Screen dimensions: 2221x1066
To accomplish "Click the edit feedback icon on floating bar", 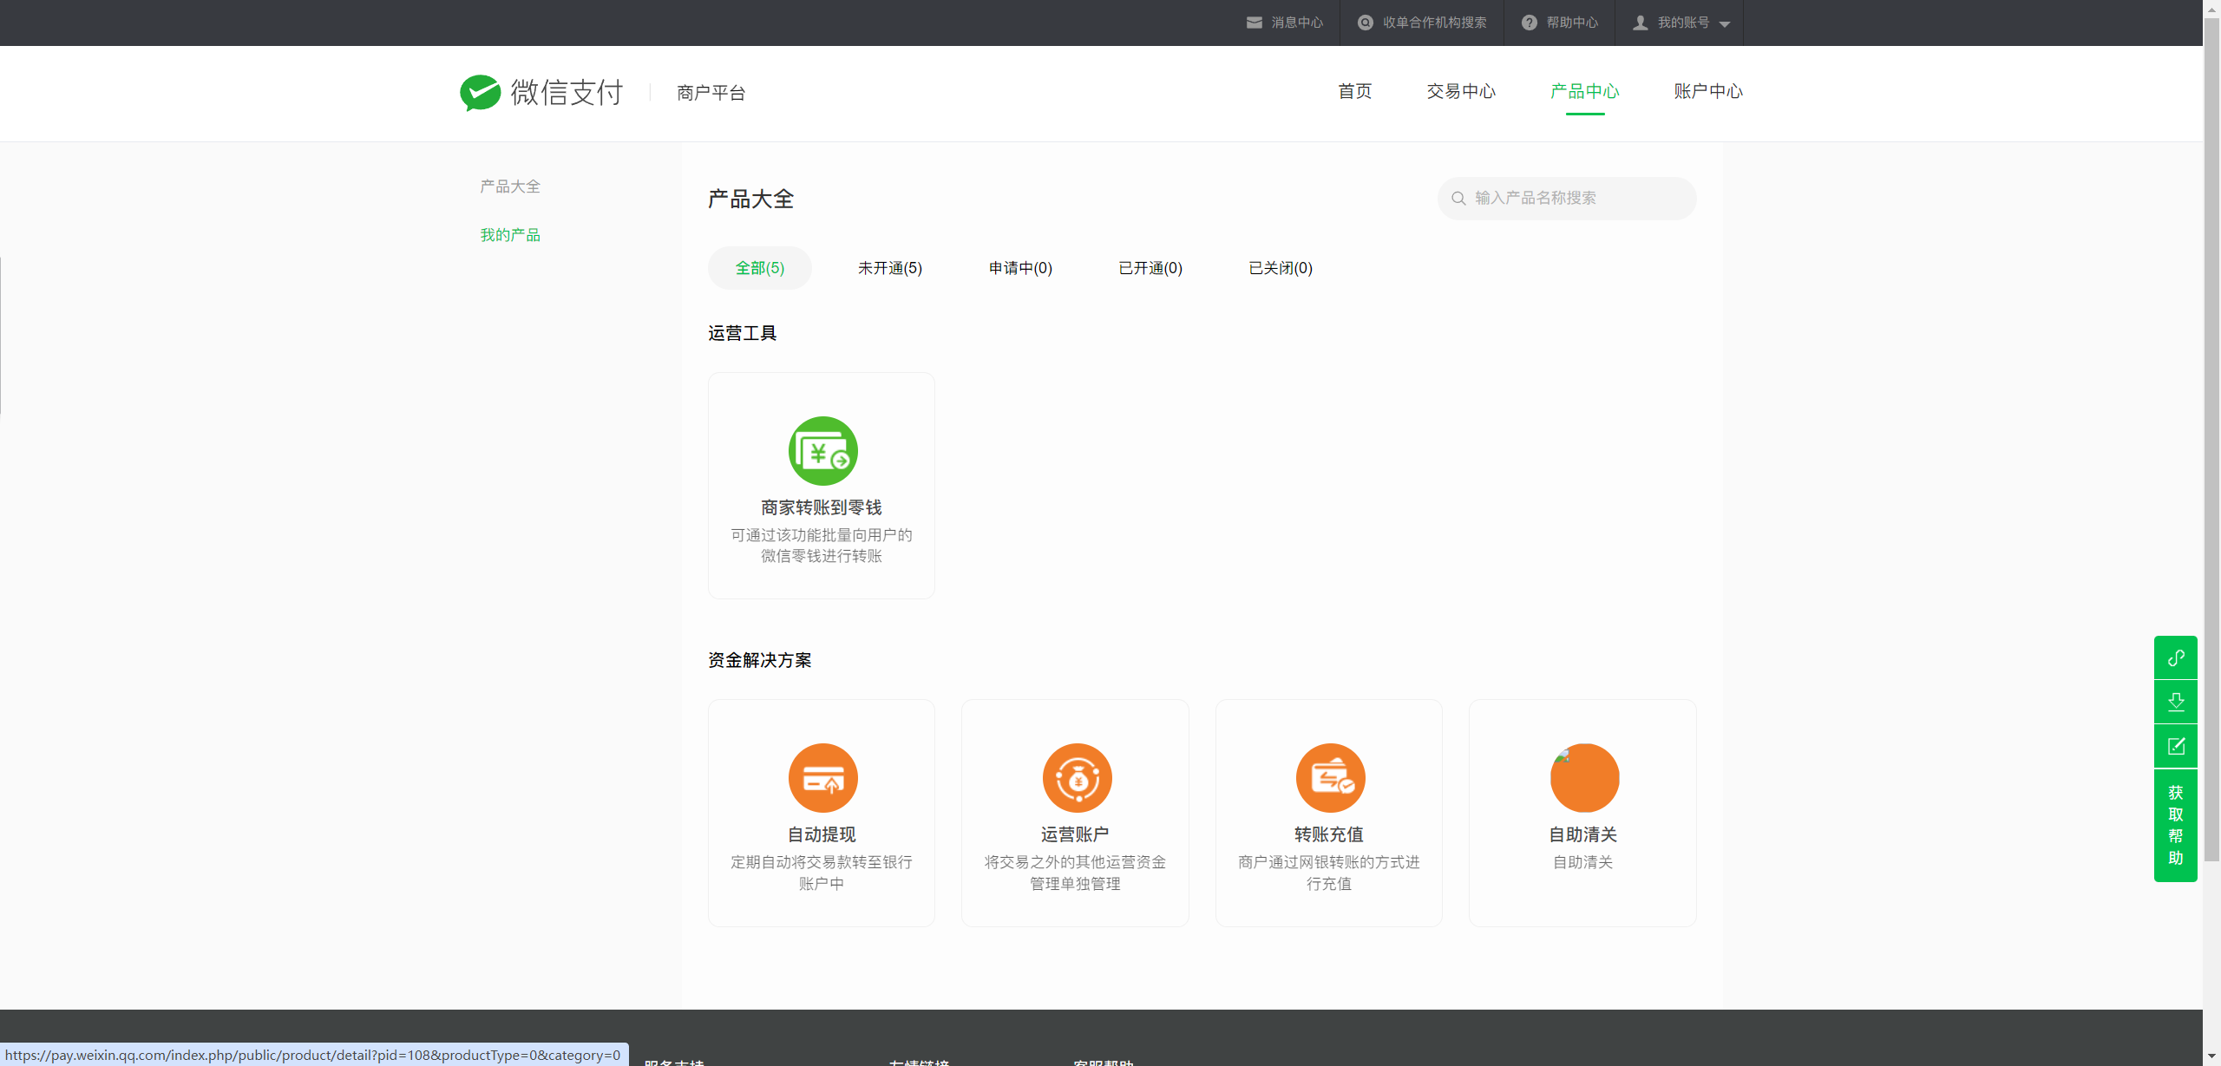I will coord(2176,746).
